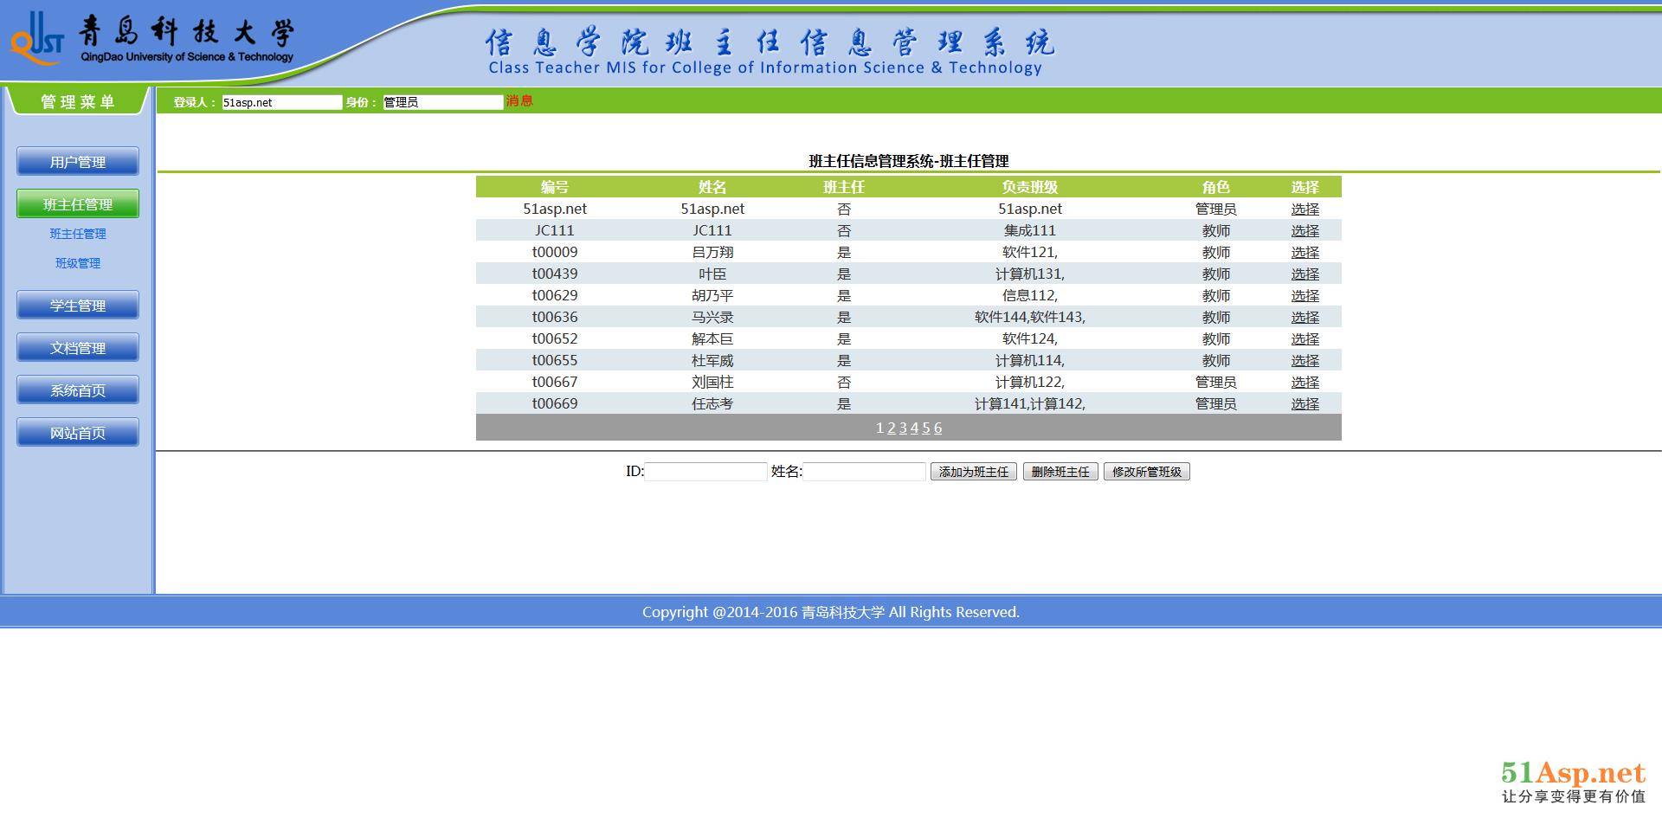Screen dimensions: 1662x818
Task: Click the red 消息 link
Action: click(x=519, y=101)
